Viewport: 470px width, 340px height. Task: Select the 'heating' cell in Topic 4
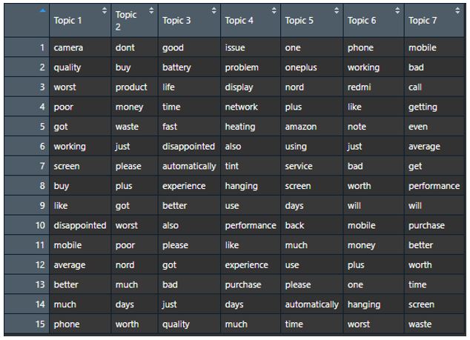[x=251, y=127]
